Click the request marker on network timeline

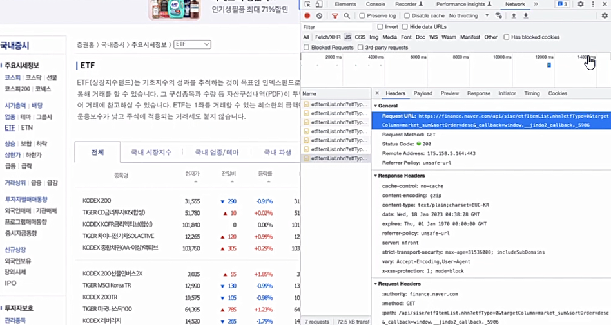pos(549,65)
